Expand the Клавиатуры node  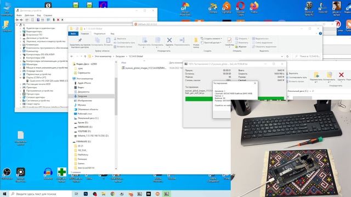point(20,45)
